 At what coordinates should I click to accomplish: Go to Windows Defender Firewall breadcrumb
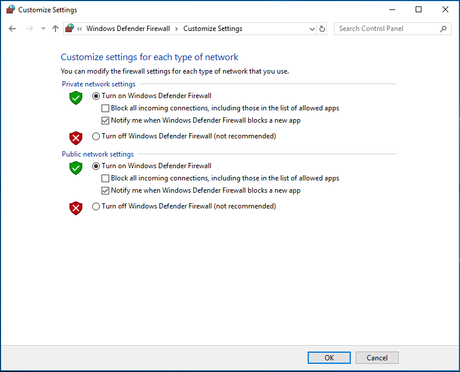point(128,29)
